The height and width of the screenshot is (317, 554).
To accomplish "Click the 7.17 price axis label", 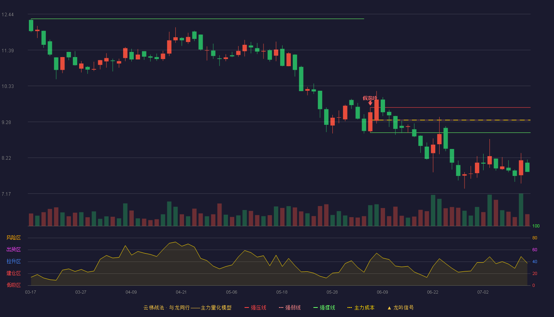I will pos(6,194).
